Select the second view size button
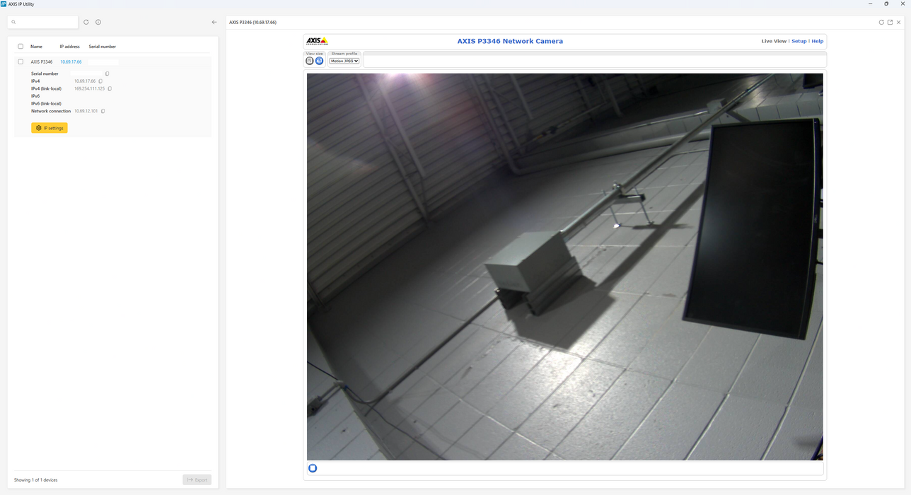911x495 pixels. tap(319, 61)
